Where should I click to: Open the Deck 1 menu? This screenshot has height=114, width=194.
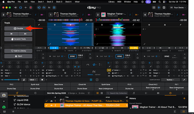point(41,2)
